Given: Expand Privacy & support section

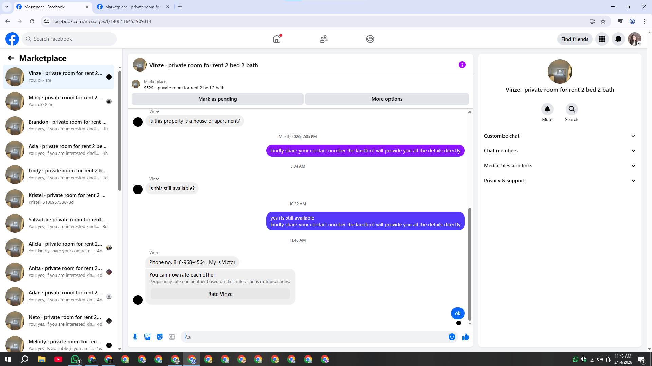Looking at the screenshot, I should [560, 181].
